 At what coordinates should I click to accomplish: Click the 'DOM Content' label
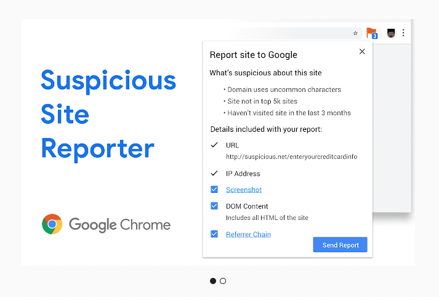pyautogui.click(x=247, y=206)
